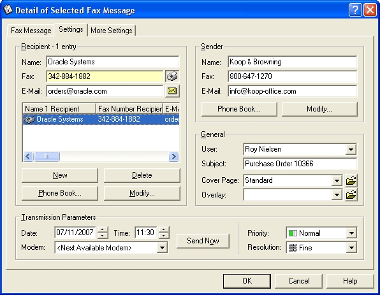The height and width of the screenshot is (295, 380).
Task: Expand the Overlay dropdown
Action: pyautogui.click(x=337, y=195)
